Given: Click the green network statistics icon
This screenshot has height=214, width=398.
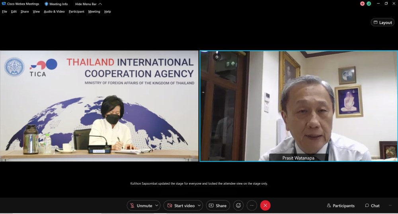Looking at the screenshot, I should tap(369, 4).
